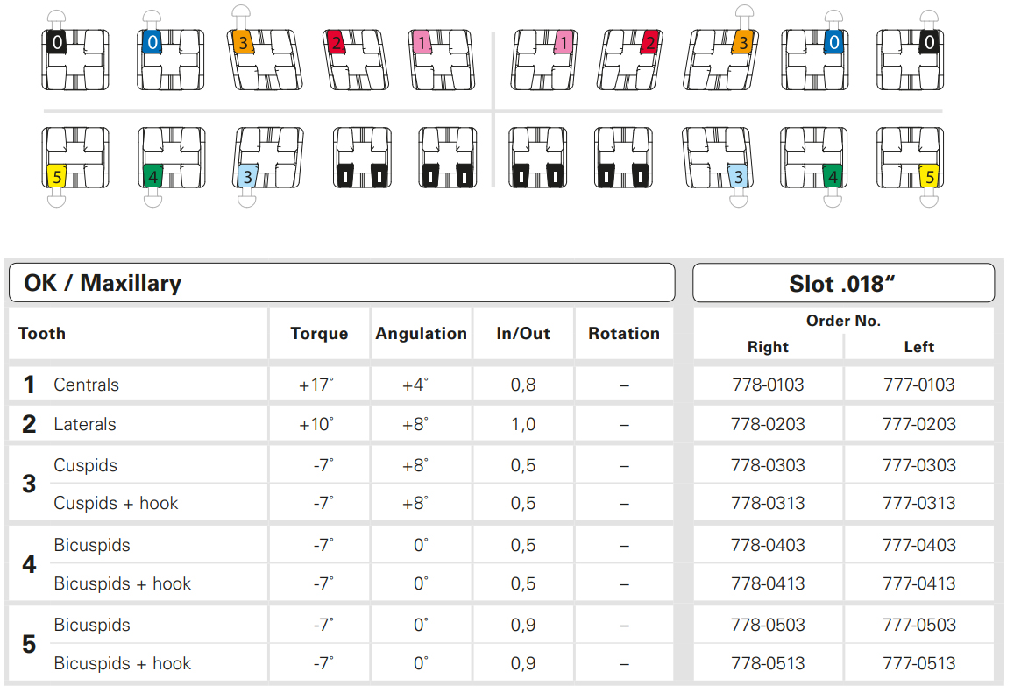
Task: Click the blue 0 bracket in the top-left group
Action: pos(170,60)
